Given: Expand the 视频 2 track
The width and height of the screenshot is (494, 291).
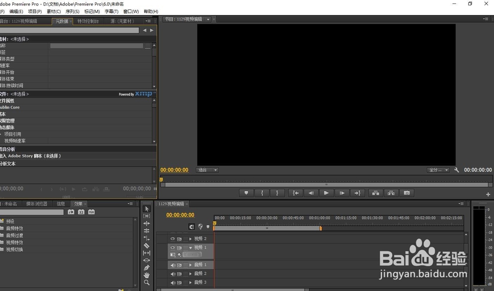Looking at the screenshot, I should (190, 239).
